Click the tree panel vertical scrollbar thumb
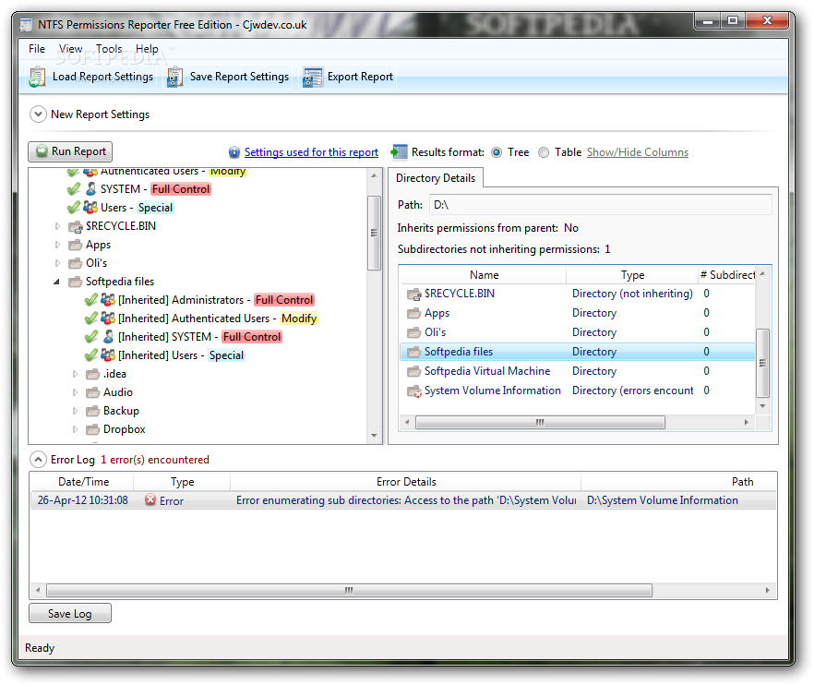This screenshot has height=685, width=814. coord(374,233)
